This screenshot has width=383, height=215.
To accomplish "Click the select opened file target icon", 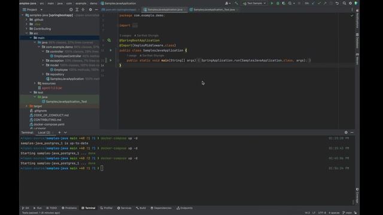I will [x=71, y=10].
